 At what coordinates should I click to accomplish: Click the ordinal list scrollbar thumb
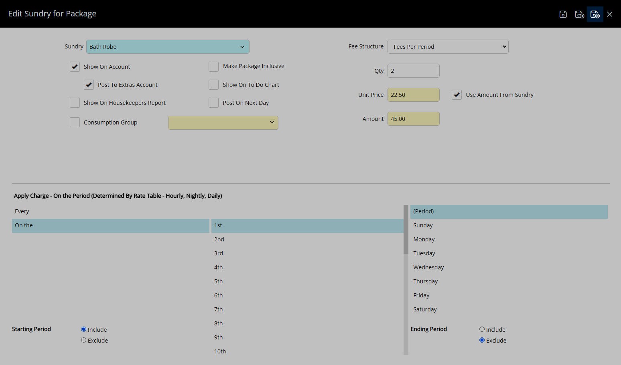[x=406, y=229]
